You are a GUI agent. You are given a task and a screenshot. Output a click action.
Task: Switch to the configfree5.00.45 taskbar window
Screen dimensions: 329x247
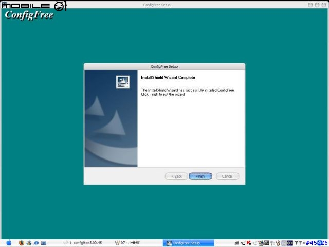pos(83,243)
